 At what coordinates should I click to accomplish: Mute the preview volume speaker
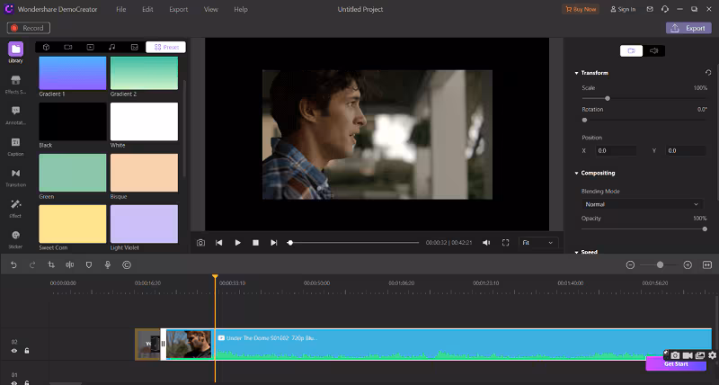[486, 243]
